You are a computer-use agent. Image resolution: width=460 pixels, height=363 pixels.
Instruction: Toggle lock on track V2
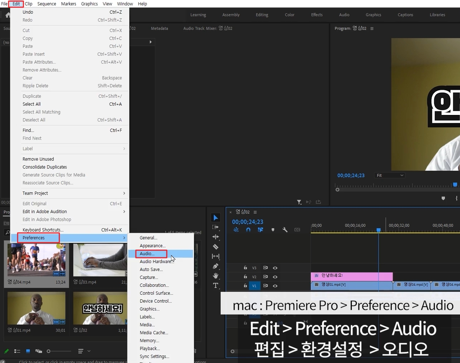point(245,277)
